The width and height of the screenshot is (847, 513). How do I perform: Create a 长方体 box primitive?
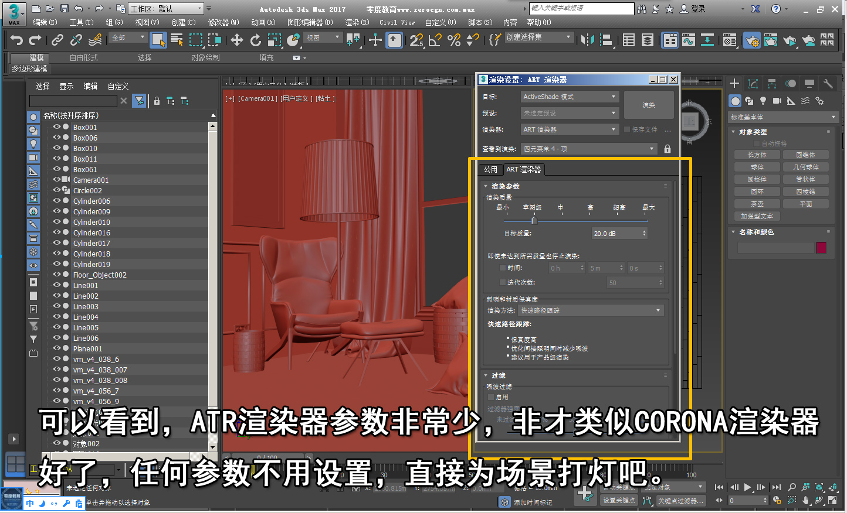pos(757,155)
